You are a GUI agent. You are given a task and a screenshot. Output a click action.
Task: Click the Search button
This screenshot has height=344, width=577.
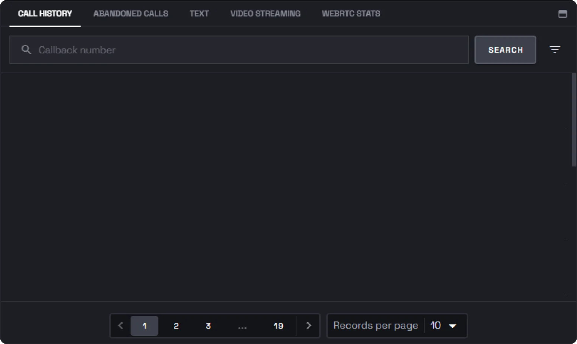tap(505, 50)
